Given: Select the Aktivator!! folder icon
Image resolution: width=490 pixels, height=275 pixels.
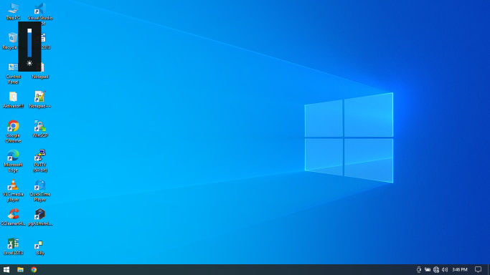Looking at the screenshot, I should [13, 100].
